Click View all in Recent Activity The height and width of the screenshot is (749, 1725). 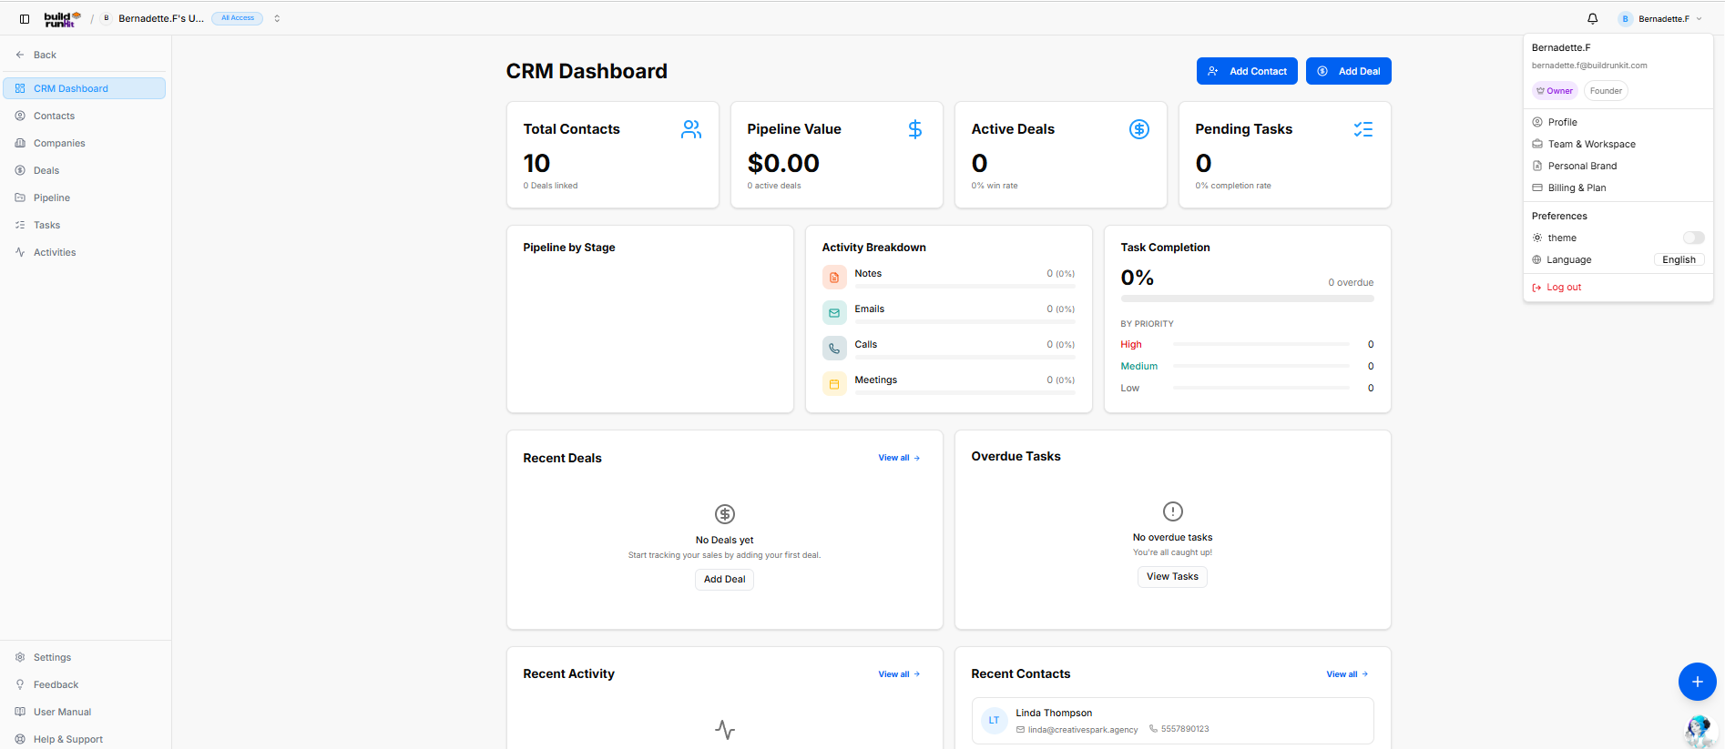pos(899,674)
